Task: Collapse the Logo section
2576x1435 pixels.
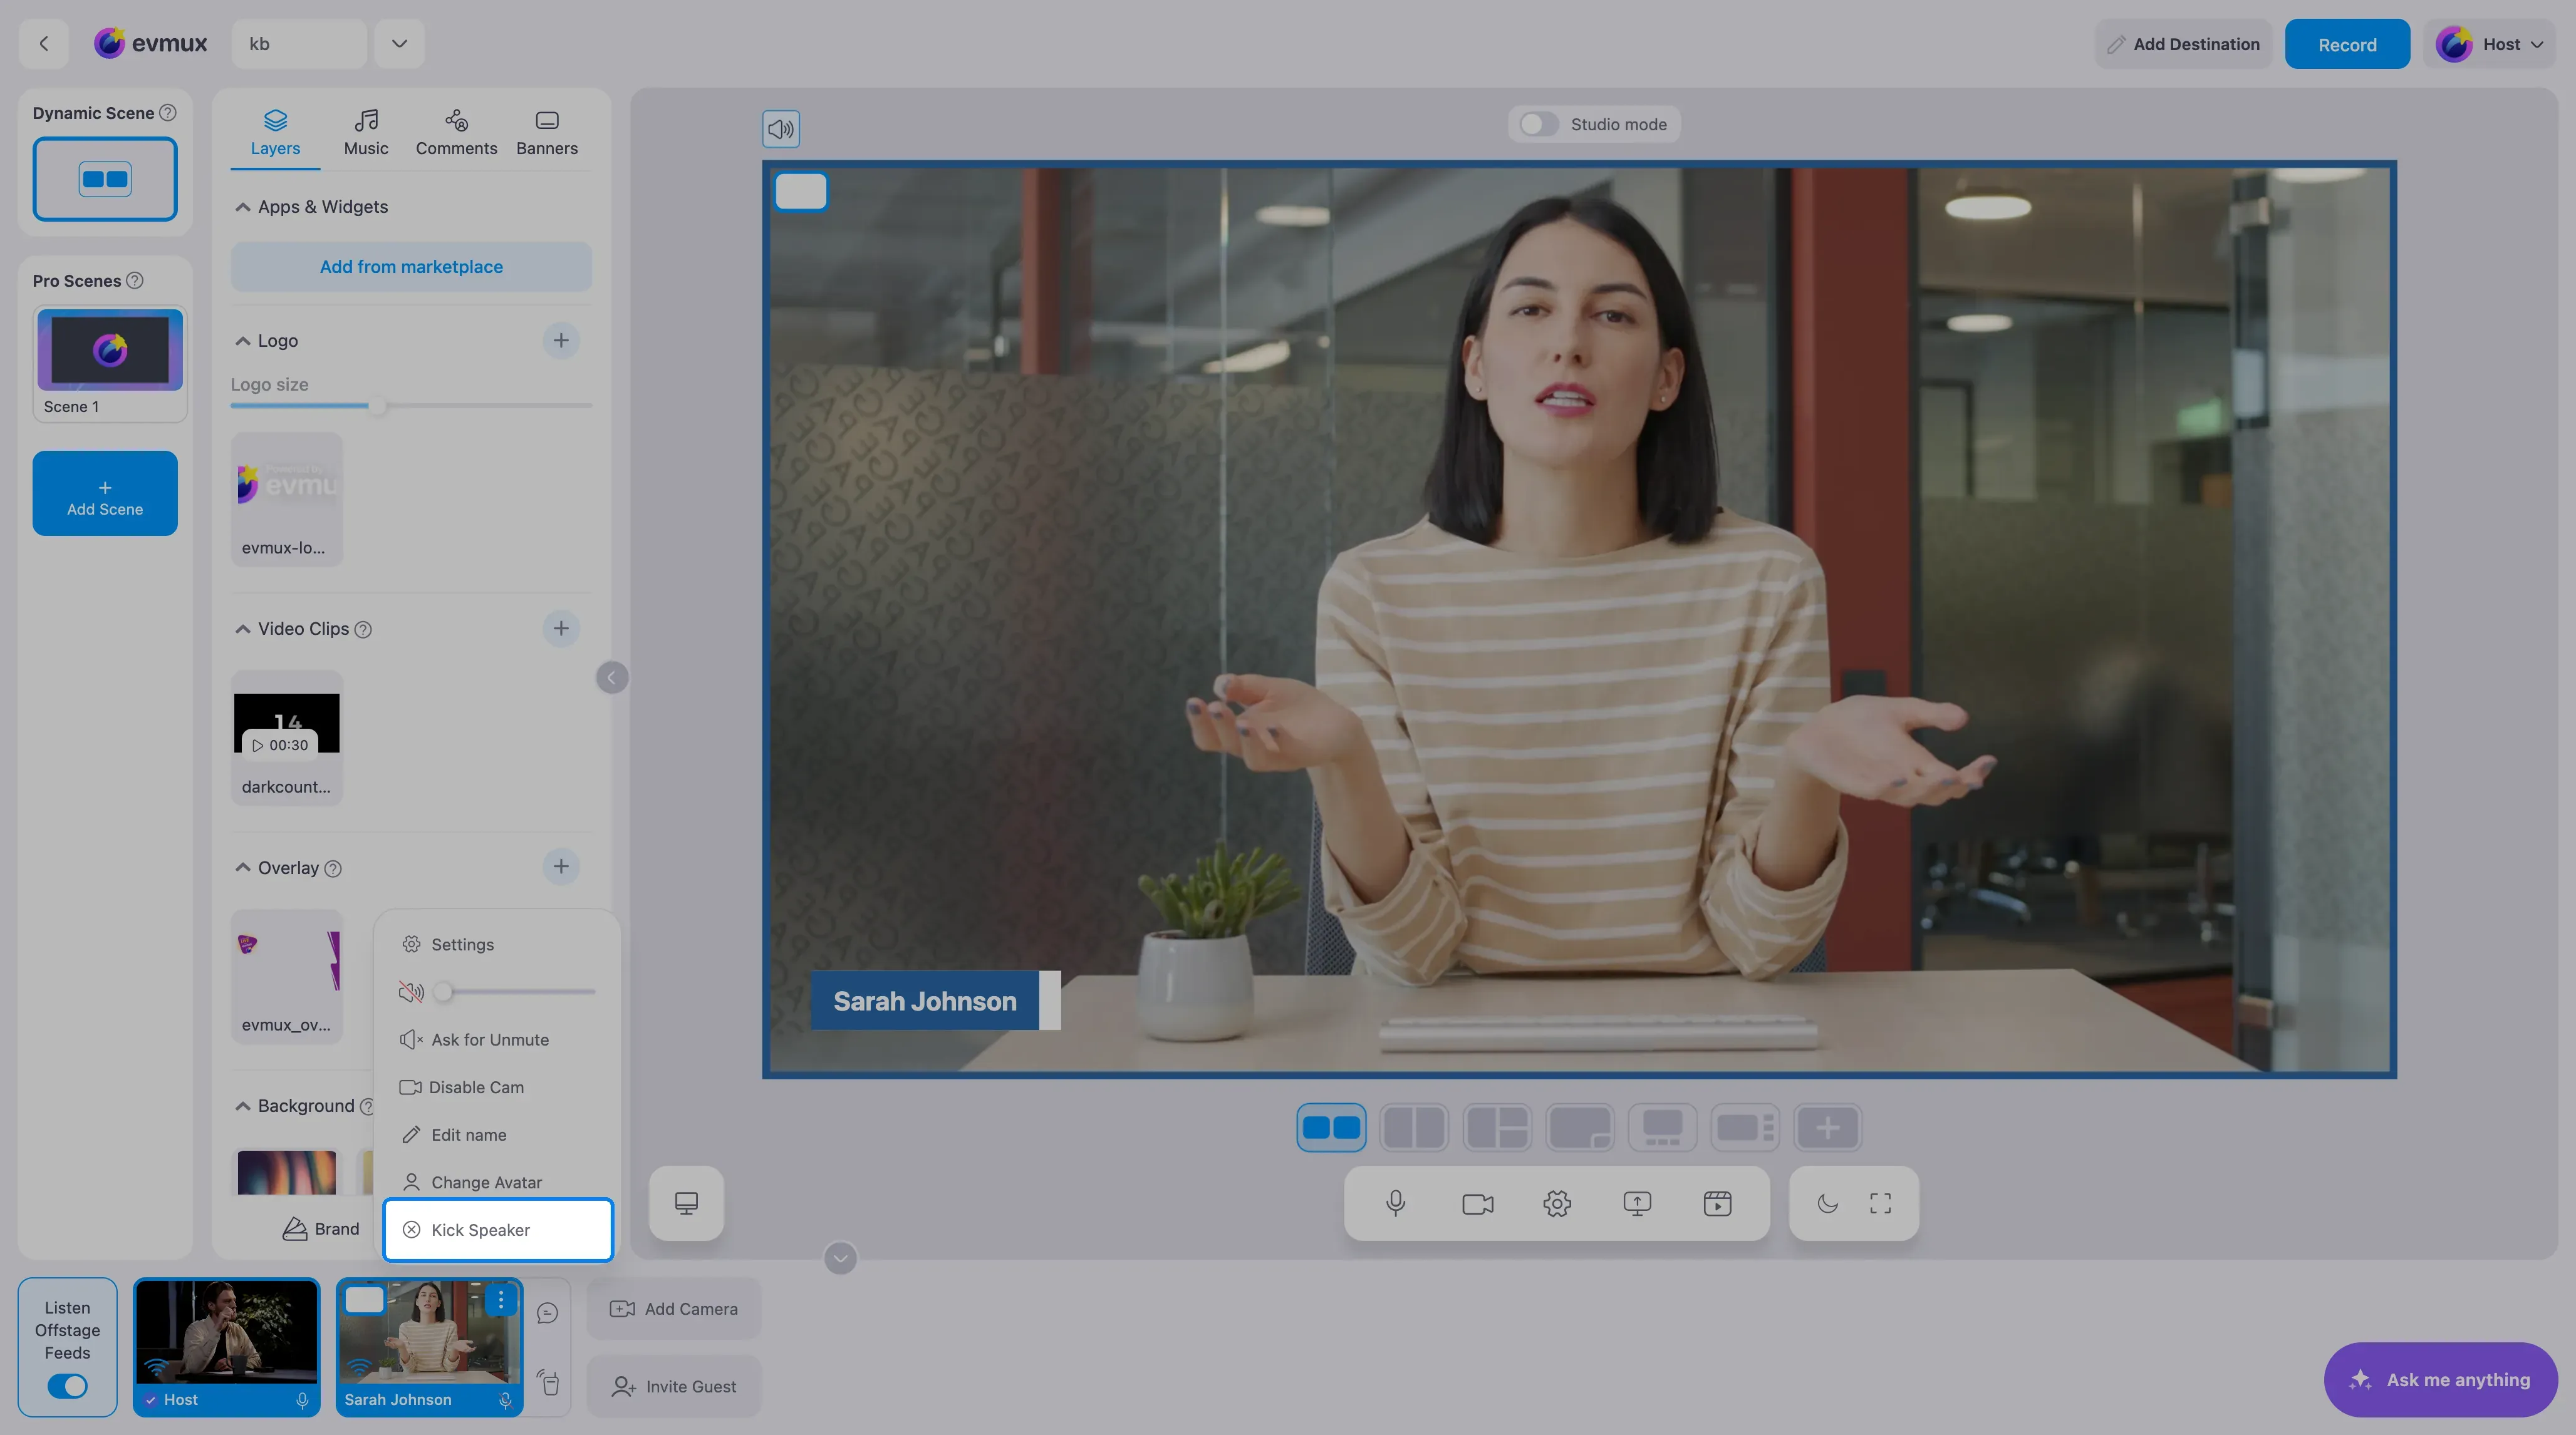Action: (242, 341)
